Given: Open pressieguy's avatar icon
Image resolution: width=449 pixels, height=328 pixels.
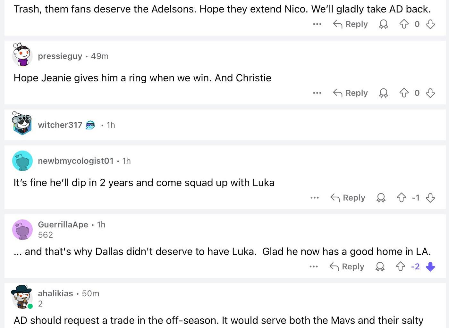Looking at the screenshot, I should tap(22, 55).
